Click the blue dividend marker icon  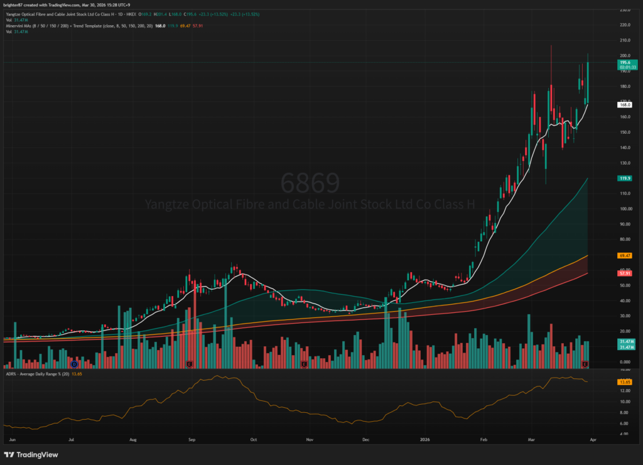74,364
